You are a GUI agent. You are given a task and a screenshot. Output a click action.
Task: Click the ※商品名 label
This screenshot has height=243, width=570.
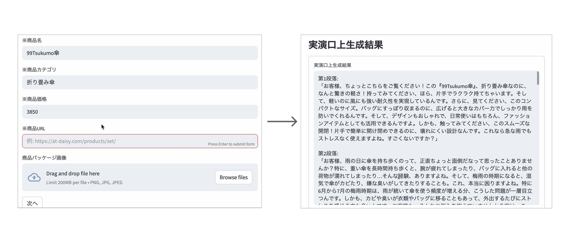point(32,40)
